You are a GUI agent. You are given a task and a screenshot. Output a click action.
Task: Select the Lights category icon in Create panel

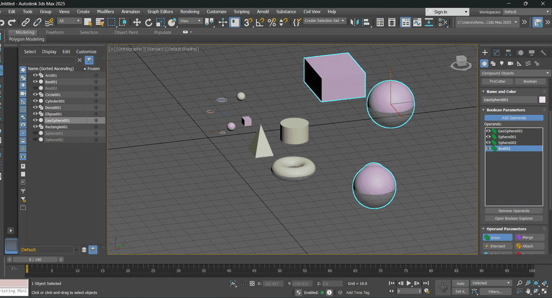pyautogui.click(x=502, y=64)
